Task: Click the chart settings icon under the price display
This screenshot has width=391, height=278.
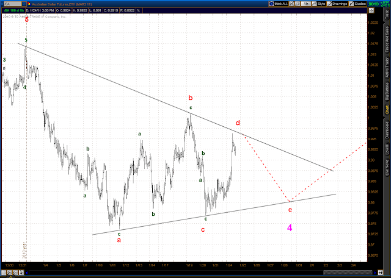Action: click(x=371, y=10)
